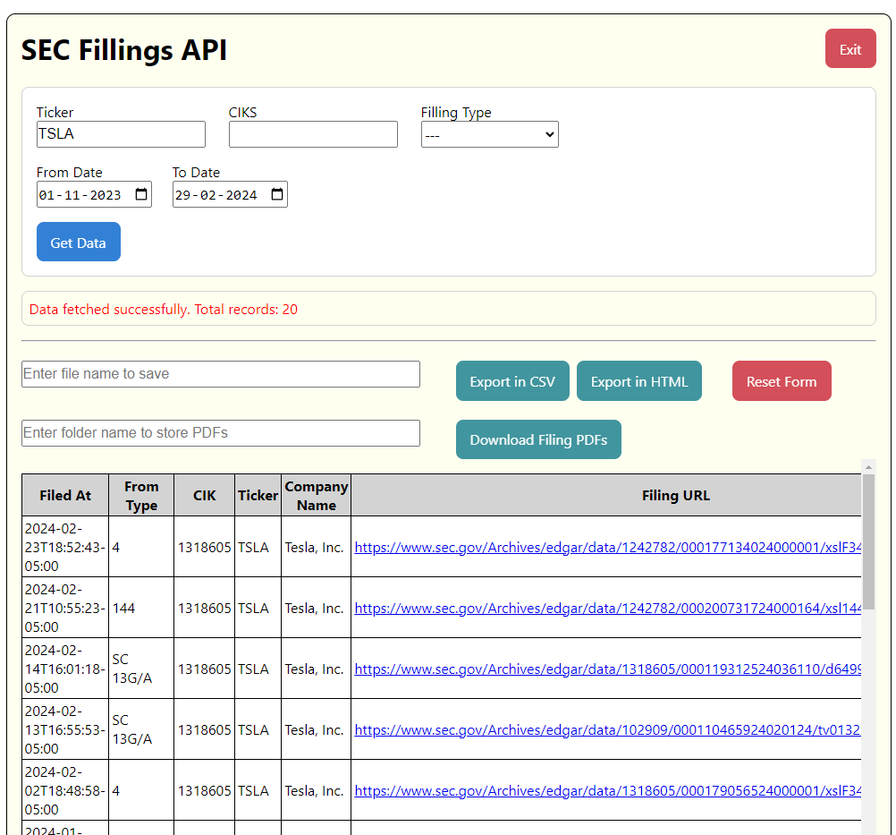Select the 2024-02-23T18:52:43 timestamp cell
Screen dimensions: 896x835
tap(65, 547)
